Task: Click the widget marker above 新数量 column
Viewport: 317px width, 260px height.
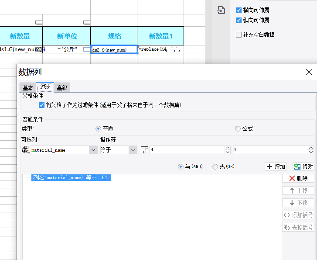Action: [x=39, y=22]
